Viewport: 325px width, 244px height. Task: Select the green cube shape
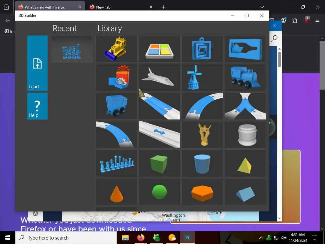point(159,163)
